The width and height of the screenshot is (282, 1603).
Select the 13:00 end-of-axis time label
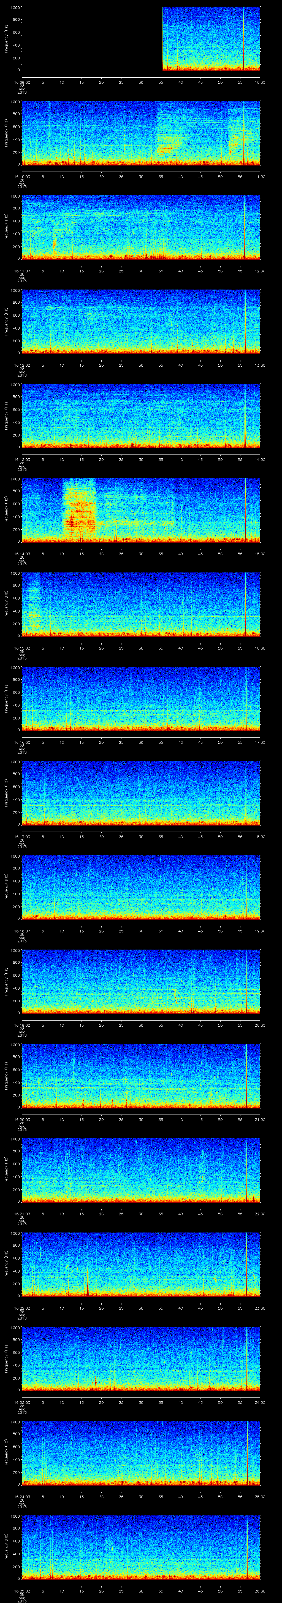point(260,365)
